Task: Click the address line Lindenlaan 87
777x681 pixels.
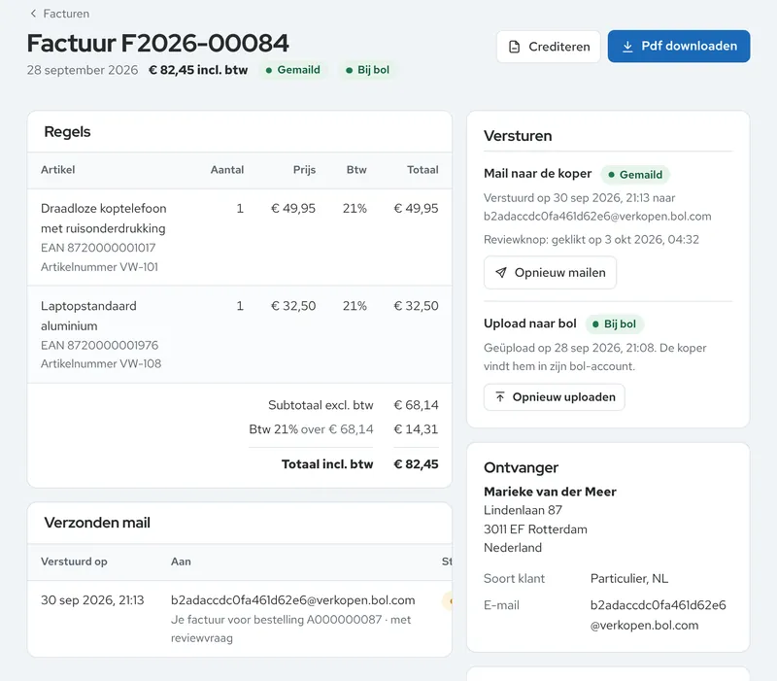Action: click(523, 510)
